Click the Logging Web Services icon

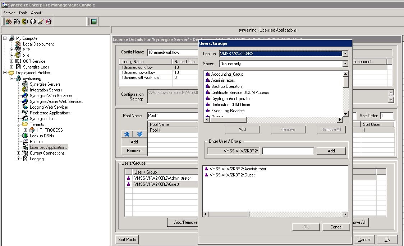coord(25,107)
